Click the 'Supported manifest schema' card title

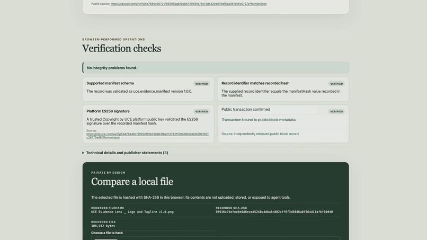tap(110, 83)
